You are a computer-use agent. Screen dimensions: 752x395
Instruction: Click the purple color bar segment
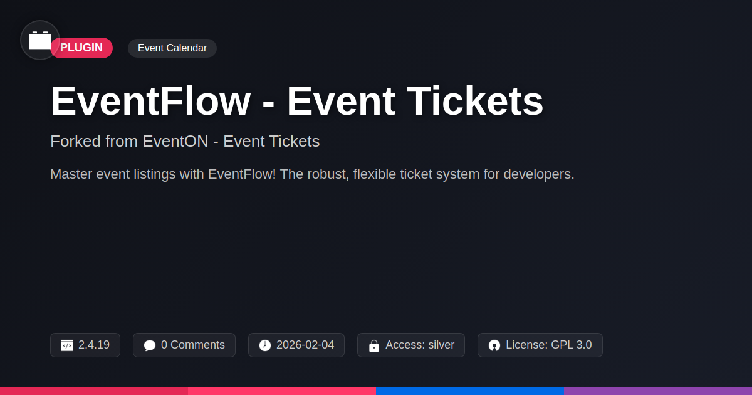click(x=658, y=391)
